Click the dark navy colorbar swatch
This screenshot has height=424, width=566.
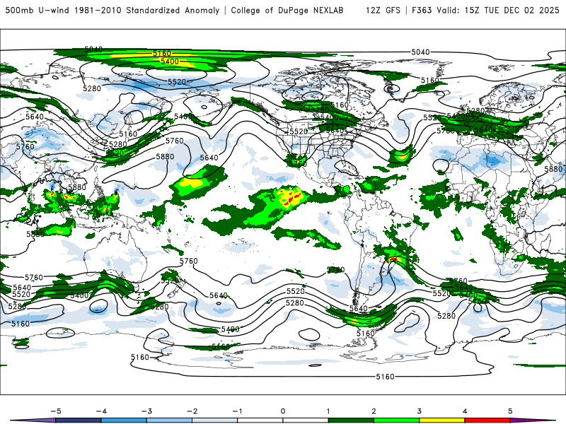pos(79,421)
